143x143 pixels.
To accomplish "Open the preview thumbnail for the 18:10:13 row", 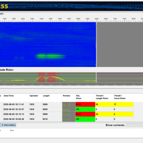I will point(69,114).
